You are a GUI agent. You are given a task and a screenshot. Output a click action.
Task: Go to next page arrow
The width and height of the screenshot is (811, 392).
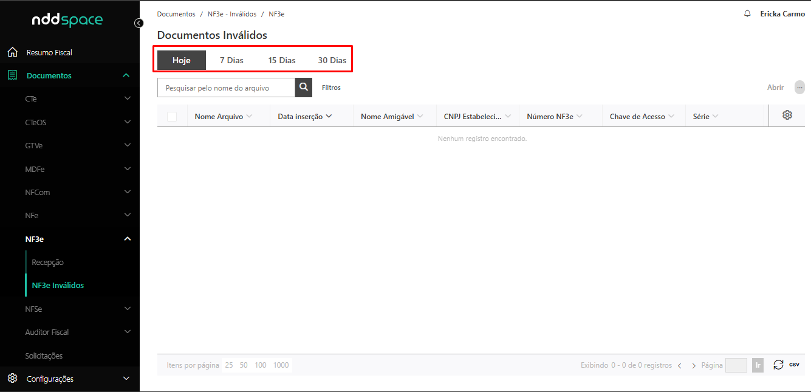(694, 366)
